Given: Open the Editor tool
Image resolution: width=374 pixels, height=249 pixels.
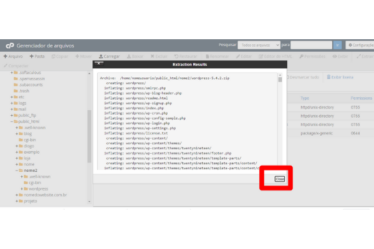Looking at the screenshot, I should point(244,57).
